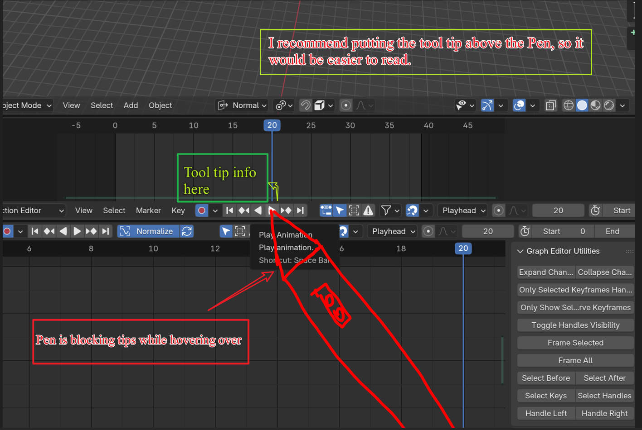The image size is (642, 430).
Task: Open the Object menu in viewport header
Action: click(160, 105)
